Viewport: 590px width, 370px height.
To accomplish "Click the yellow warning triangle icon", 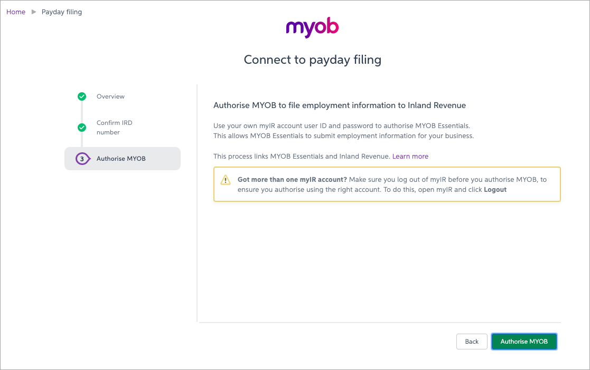I will tap(226, 180).
